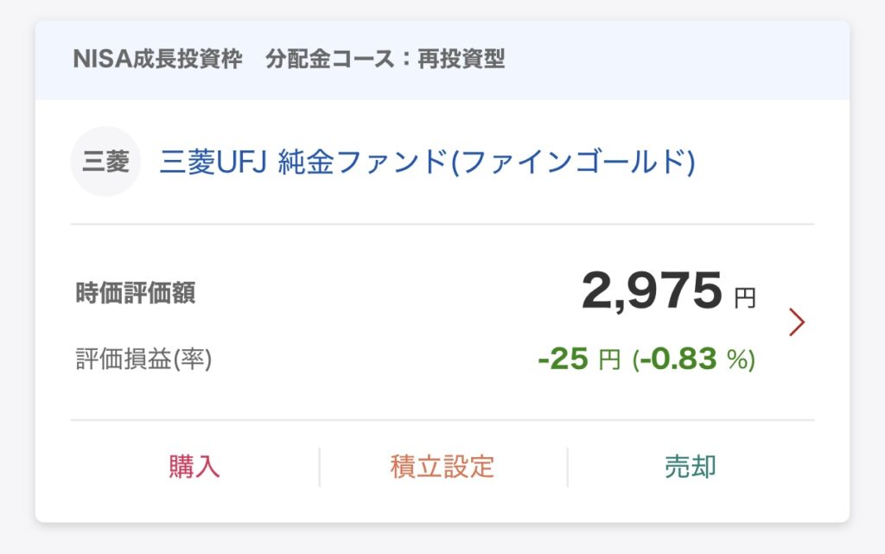The height and width of the screenshot is (554, 885).
Task: Select the 売却 button
Action: pyautogui.click(x=690, y=467)
